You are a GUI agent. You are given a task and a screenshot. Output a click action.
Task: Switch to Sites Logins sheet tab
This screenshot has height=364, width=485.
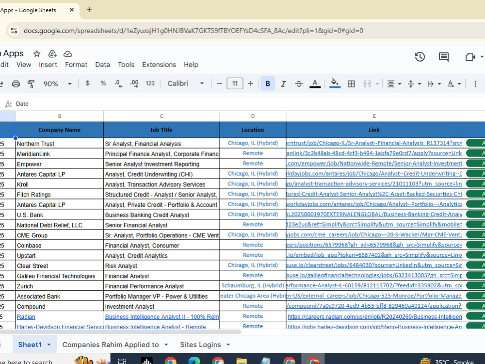click(x=200, y=345)
